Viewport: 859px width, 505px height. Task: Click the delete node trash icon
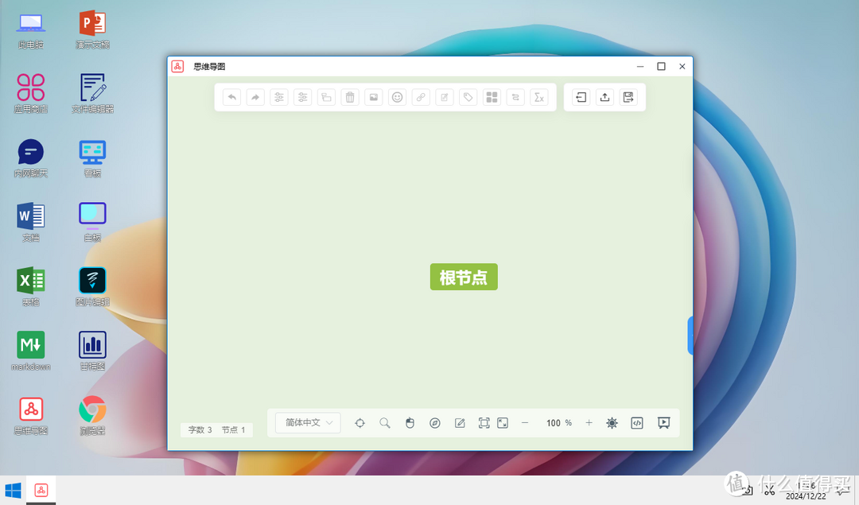350,97
